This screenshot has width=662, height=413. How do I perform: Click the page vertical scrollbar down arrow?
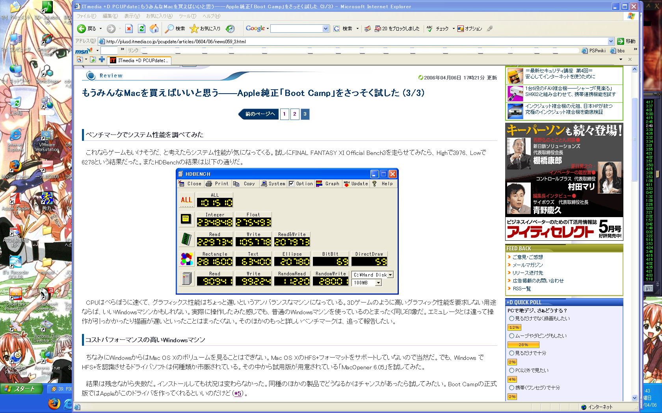click(x=634, y=398)
